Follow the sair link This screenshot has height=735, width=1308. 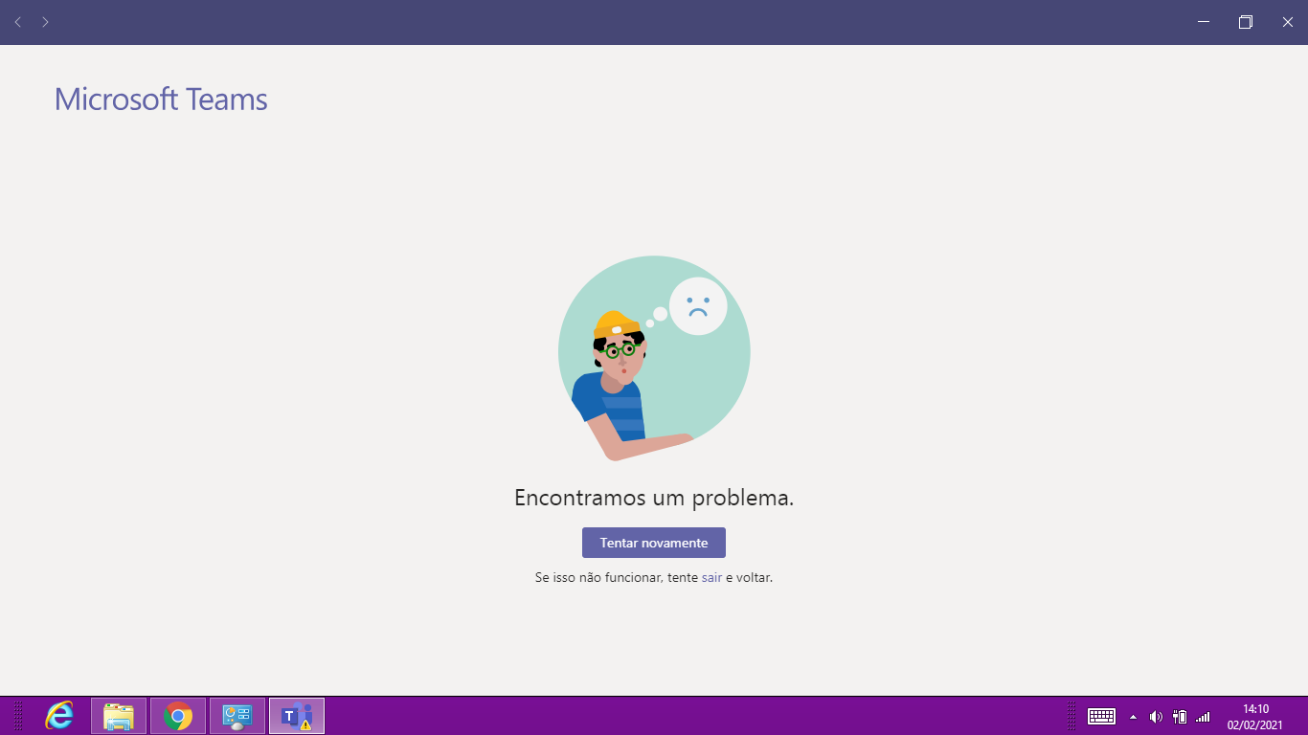tap(711, 578)
